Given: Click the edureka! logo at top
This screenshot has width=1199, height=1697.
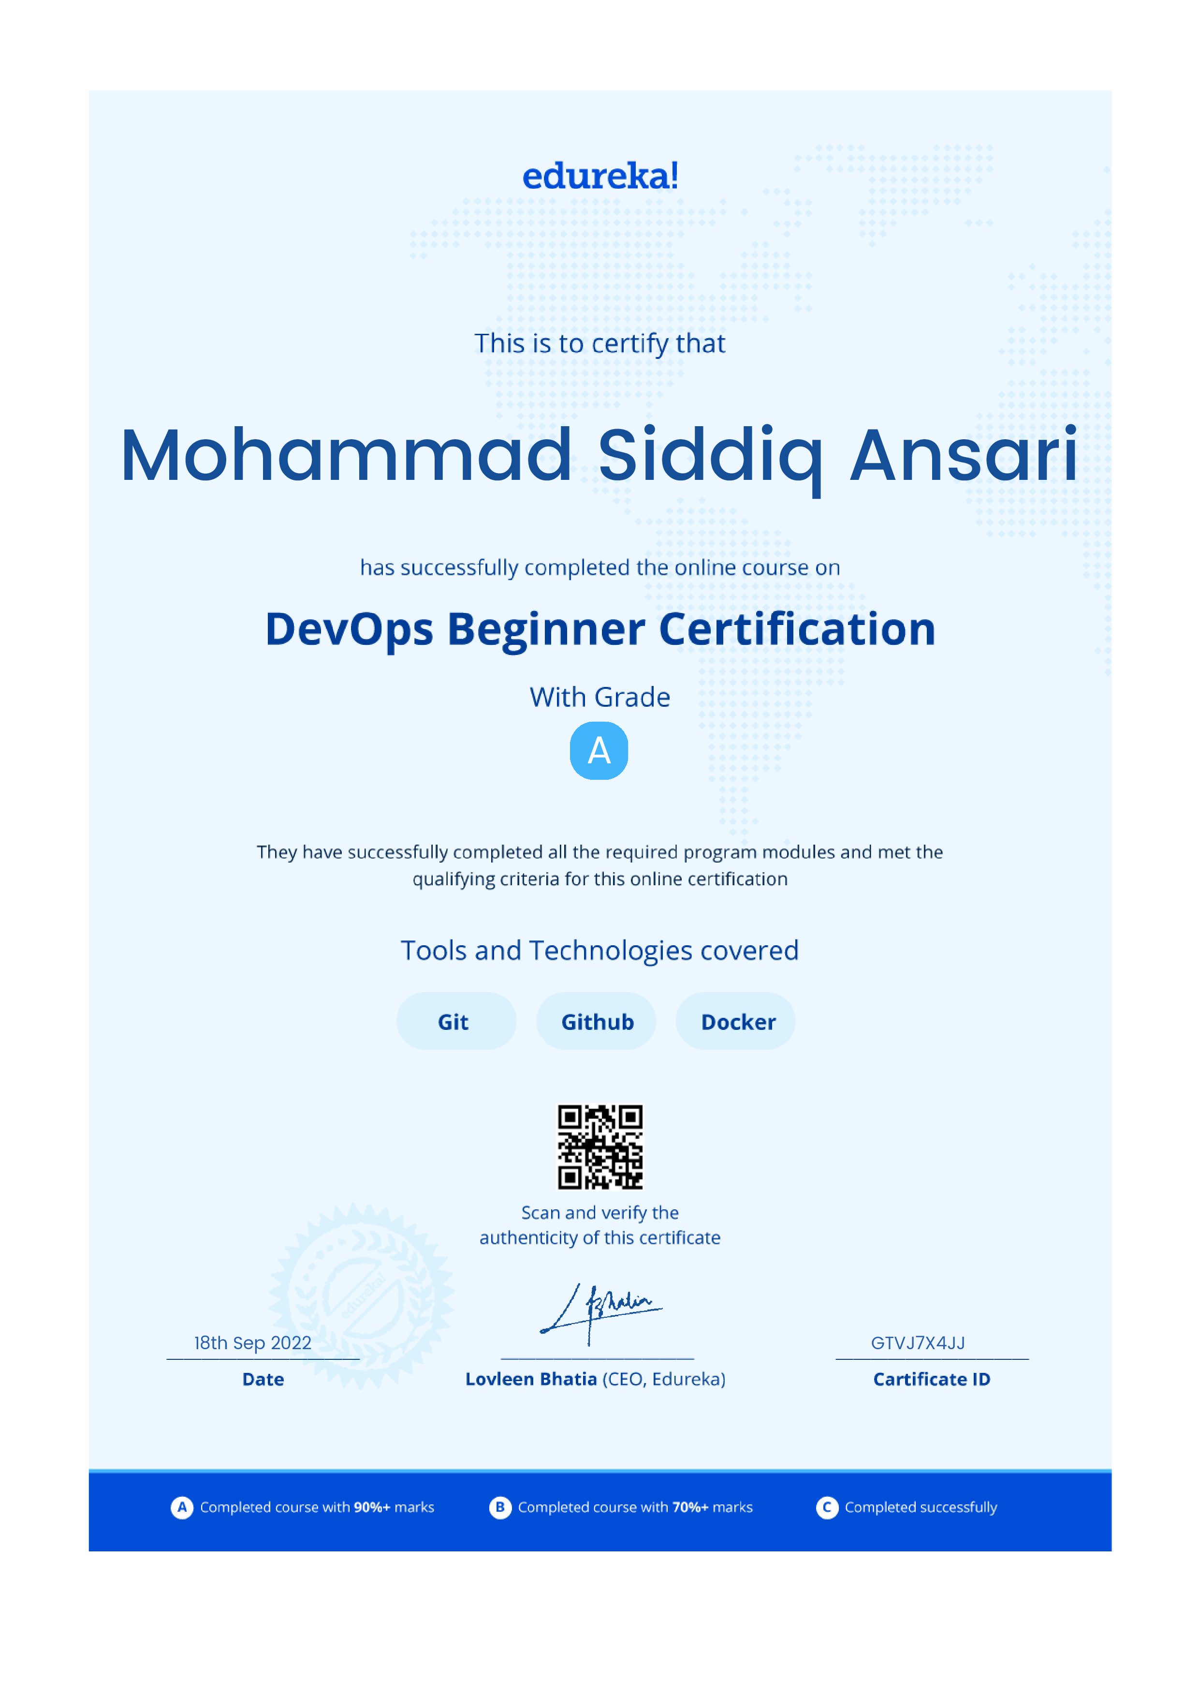Looking at the screenshot, I should [600, 176].
